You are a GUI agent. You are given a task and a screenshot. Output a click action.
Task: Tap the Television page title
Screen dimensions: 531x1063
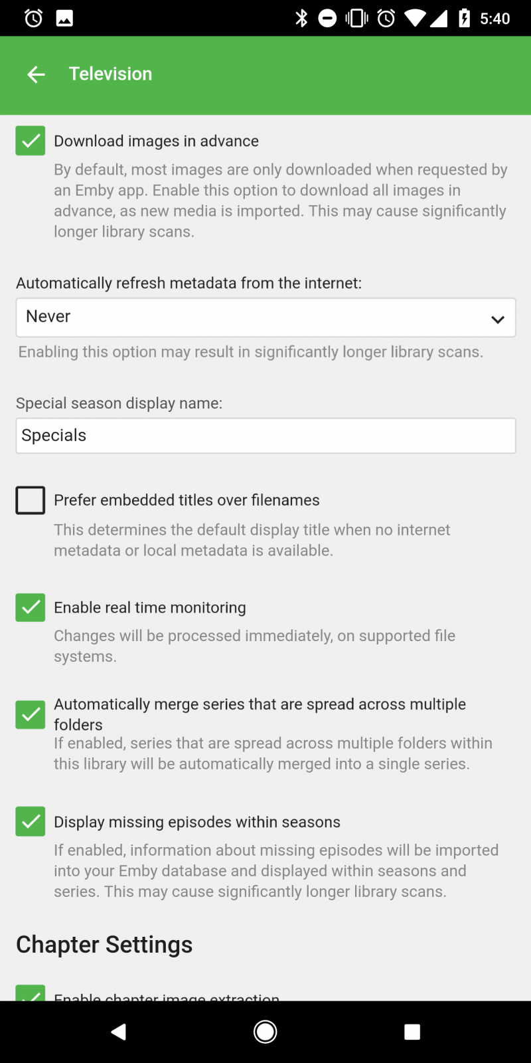point(111,74)
